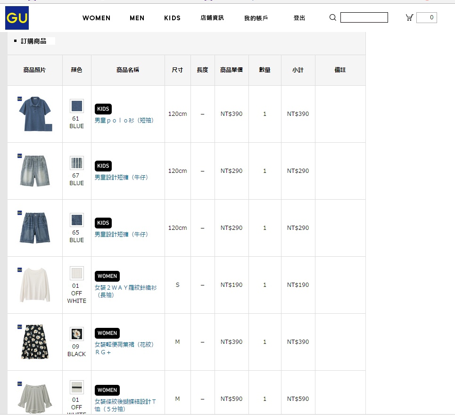Click the NT$190 subtotal cell
Image resolution: width=455 pixels, height=415 pixels.
(298, 285)
